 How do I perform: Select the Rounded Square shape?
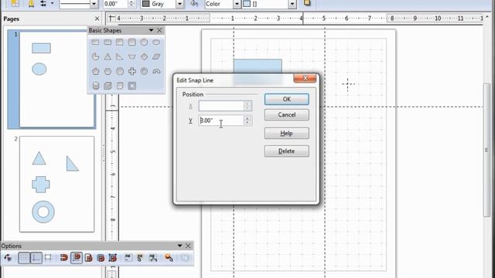[132, 42]
